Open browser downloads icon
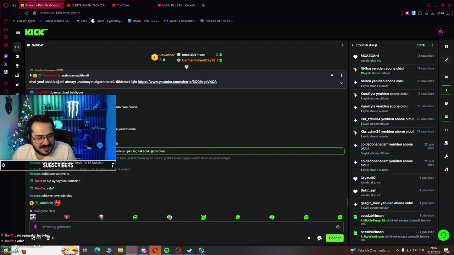 (433, 13)
